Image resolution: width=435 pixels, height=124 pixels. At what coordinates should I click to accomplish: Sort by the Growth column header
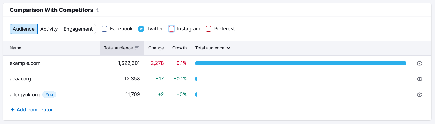click(x=179, y=48)
